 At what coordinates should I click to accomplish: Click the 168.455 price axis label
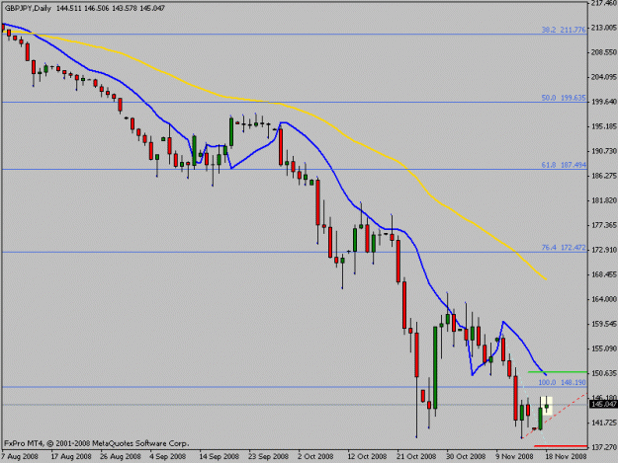[x=603, y=274]
